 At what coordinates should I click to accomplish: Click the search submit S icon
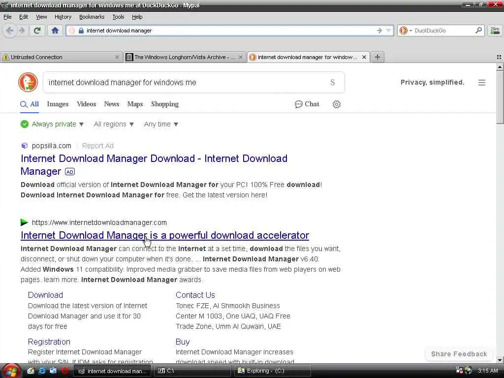click(332, 82)
